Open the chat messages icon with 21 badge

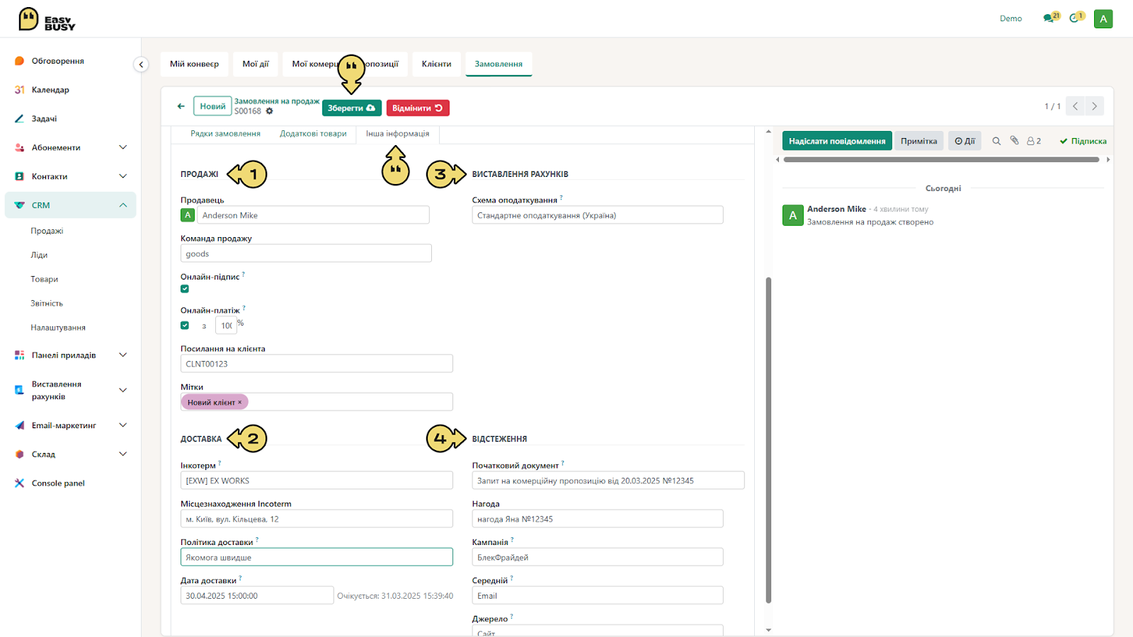click(x=1051, y=18)
